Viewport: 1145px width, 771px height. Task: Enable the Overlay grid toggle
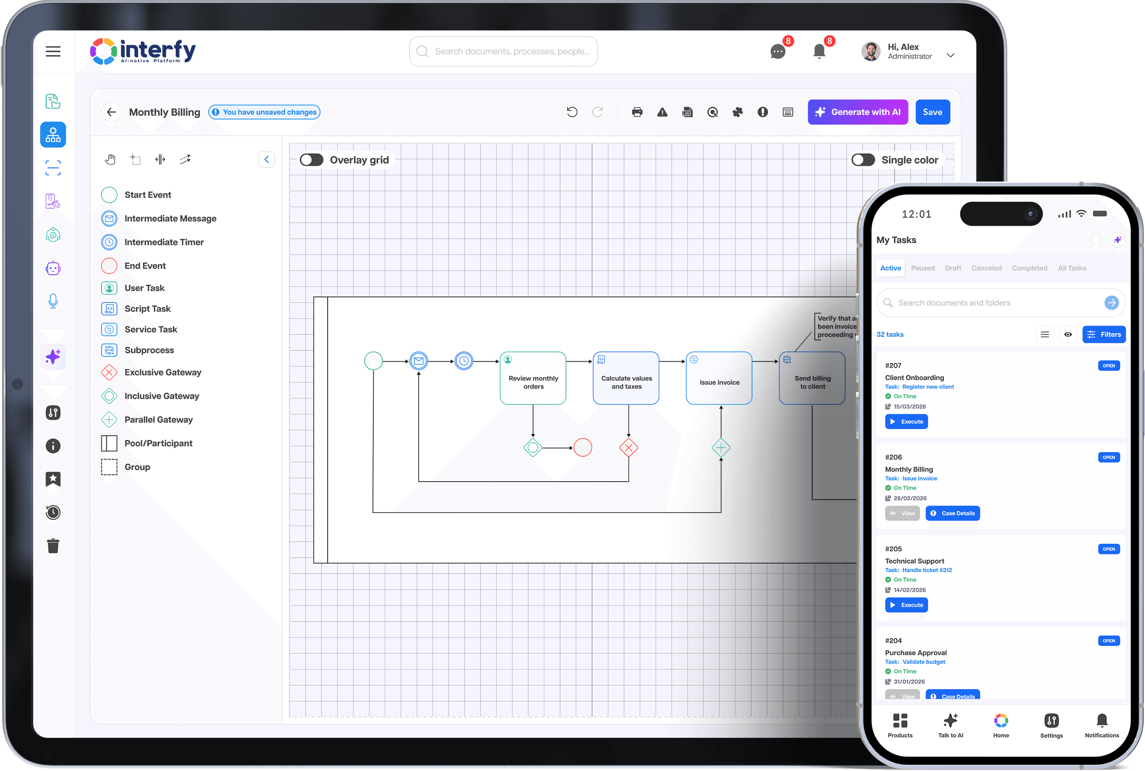[x=311, y=160]
